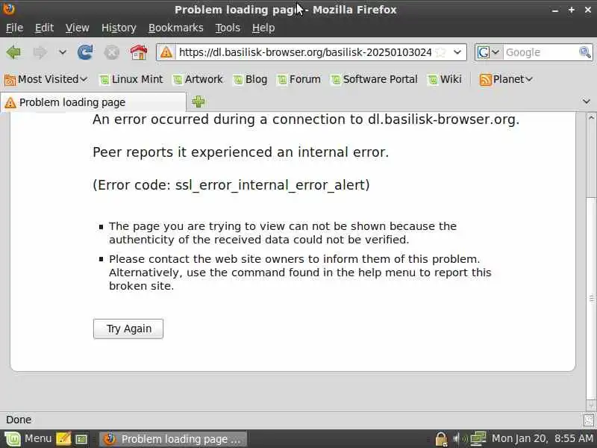Close the Firefox window
This screenshot has height=448, width=597.
(x=588, y=10)
